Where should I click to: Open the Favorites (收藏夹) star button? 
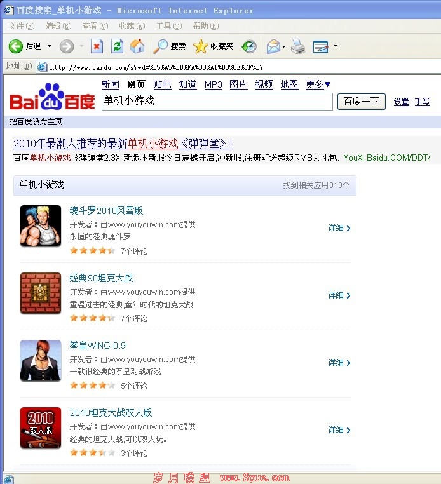click(213, 46)
